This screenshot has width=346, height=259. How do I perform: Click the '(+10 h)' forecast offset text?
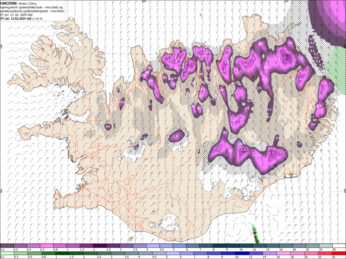[x=38, y=19]
